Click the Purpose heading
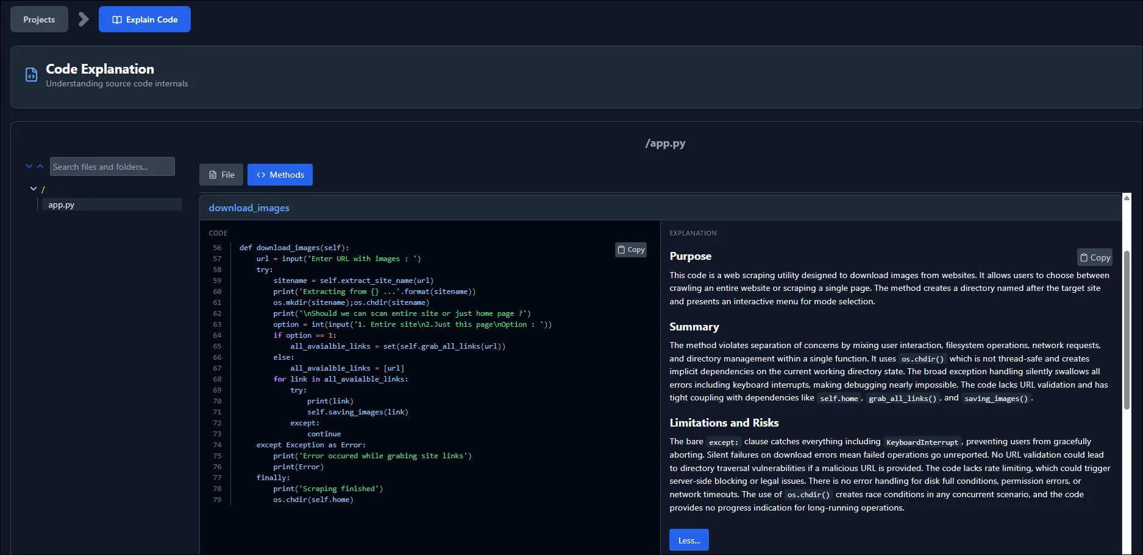Viewport: 1143px width, 555px height. [x=690, y=256]
